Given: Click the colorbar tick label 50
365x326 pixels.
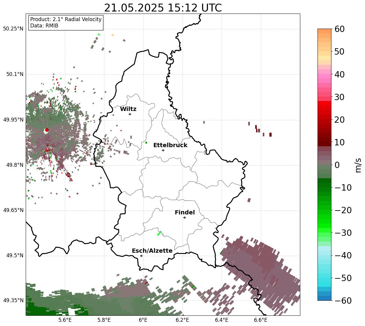Looking at the screenshot, I should [339, 52].
